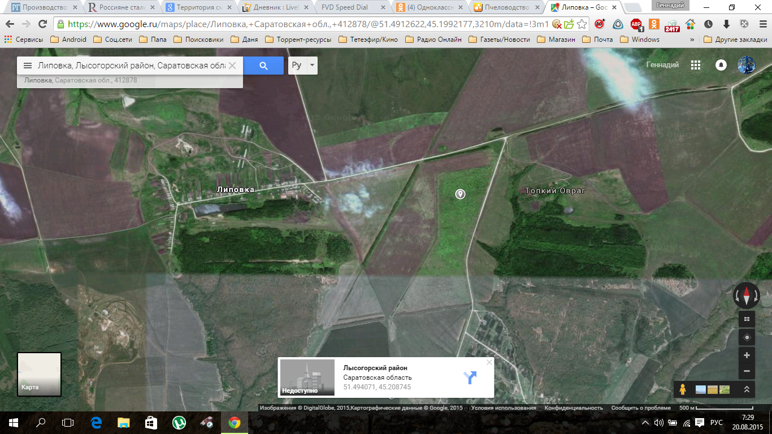This screenshot has width=772, height=434.
Task: Toggle the tilt view grid button
Action: pyautogui.click(x=747, y=319)
